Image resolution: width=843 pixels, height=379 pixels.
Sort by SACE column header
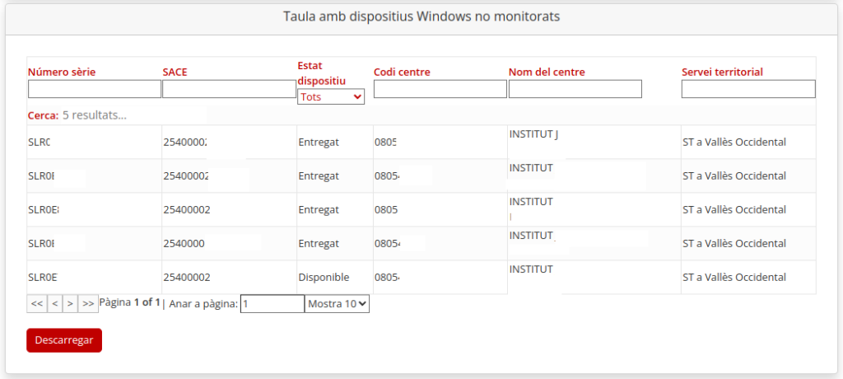coord(175,72)
